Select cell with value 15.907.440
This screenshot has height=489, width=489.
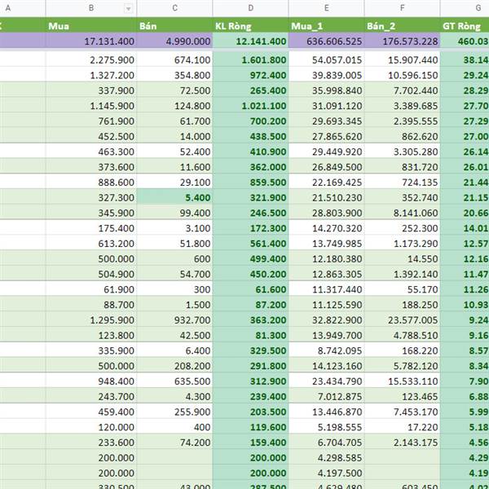coord(403,59)
